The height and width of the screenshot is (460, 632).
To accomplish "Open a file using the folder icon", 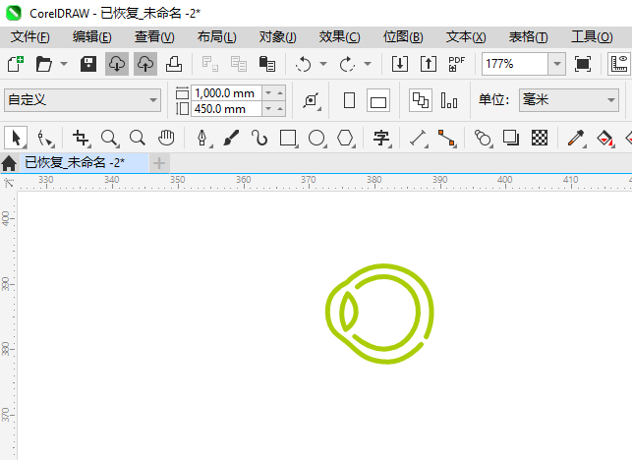I will coord(43,64).
